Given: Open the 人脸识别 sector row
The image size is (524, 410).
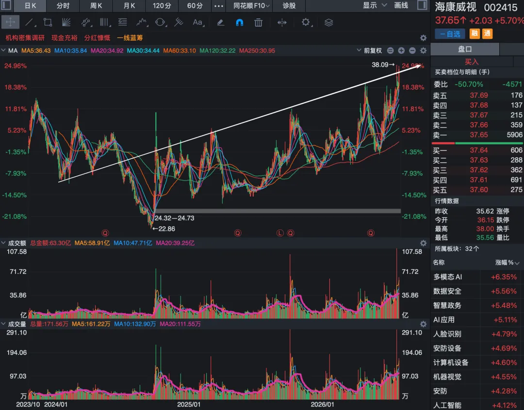Looking at the screenshot, I should tap(477, 334).
